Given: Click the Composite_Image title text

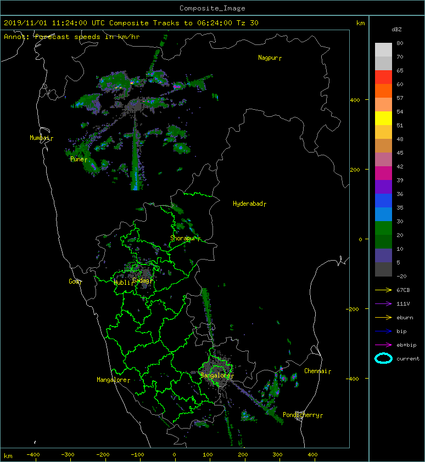Looking at the screenshot, I should 213,8.
